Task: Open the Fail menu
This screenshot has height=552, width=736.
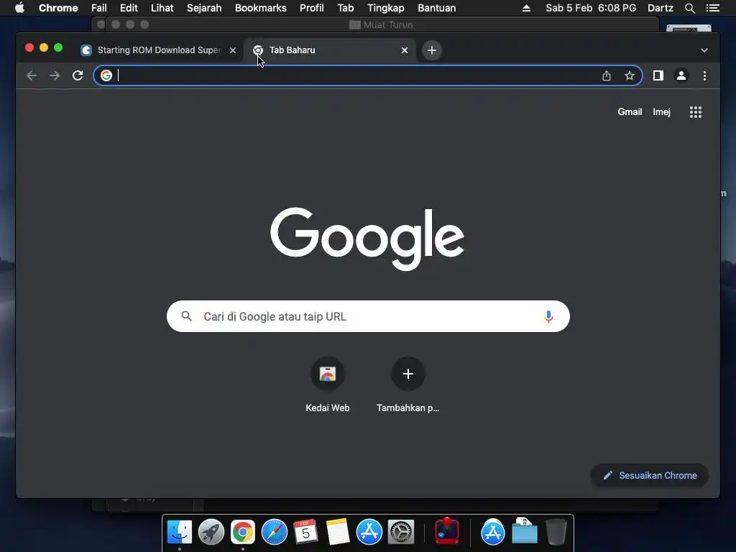Action: click(x=99, y=8)
